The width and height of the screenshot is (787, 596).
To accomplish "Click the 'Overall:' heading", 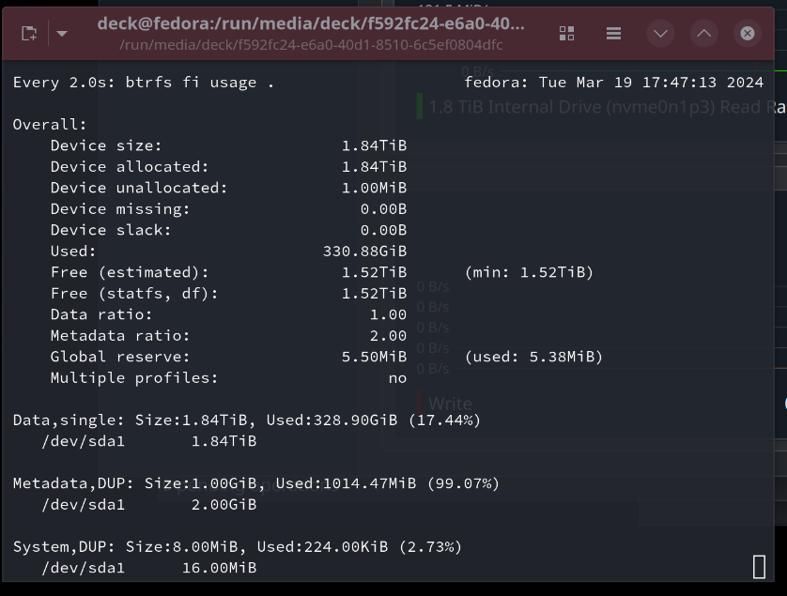I will [50, 125].
